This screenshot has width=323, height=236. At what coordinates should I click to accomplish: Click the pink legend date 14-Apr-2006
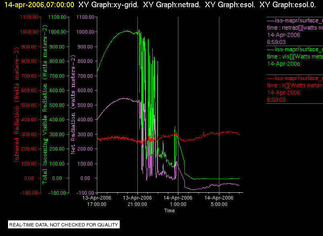tap(284, 35)
